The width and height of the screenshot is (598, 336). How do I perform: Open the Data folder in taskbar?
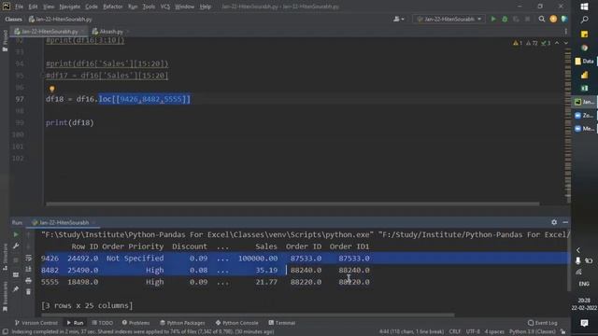click(x=584, y=61)
